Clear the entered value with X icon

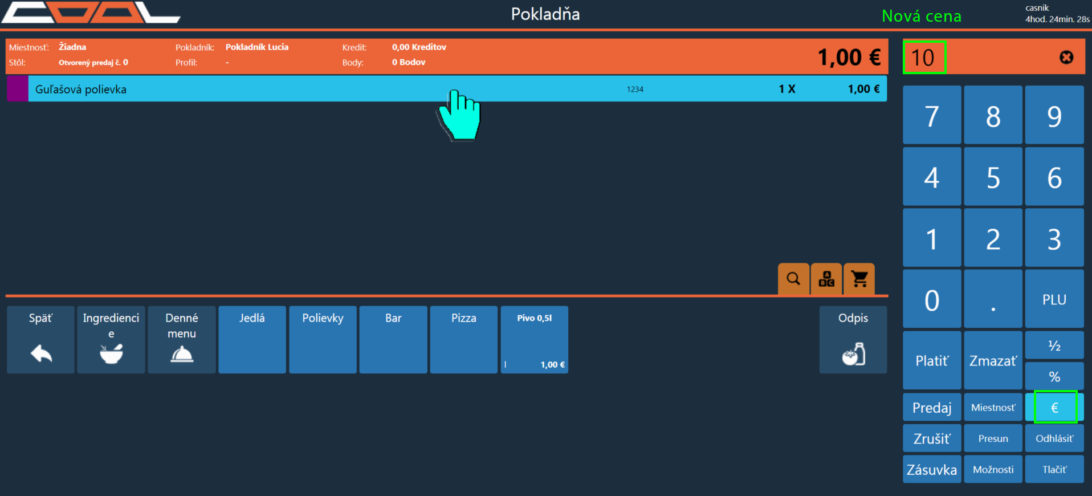pyautogui.click(x=1066, y=57)
